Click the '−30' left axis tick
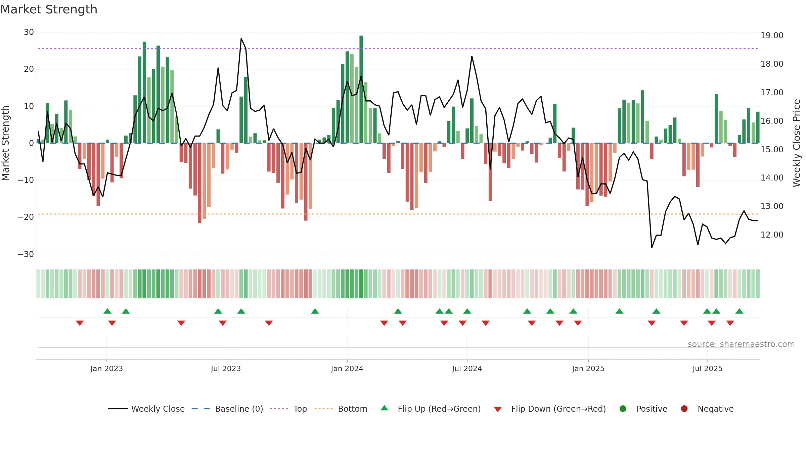The height and width of the screenshot is (453, 806). 26,254
